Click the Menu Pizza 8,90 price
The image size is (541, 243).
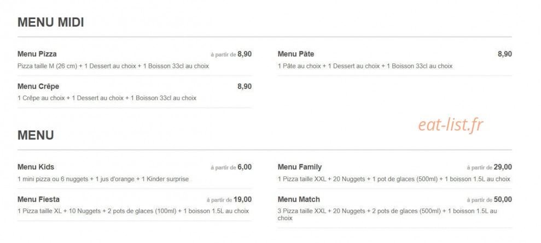(245, 54)
